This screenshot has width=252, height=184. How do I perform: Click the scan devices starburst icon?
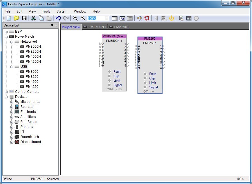point(139,18)
